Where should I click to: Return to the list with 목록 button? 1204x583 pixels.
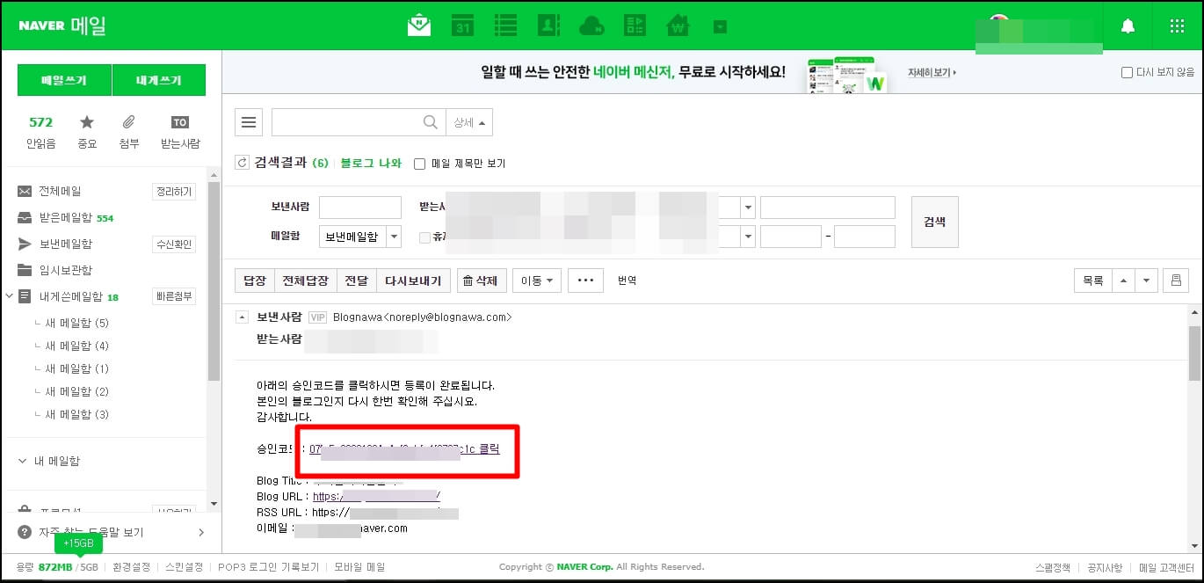1093,281
